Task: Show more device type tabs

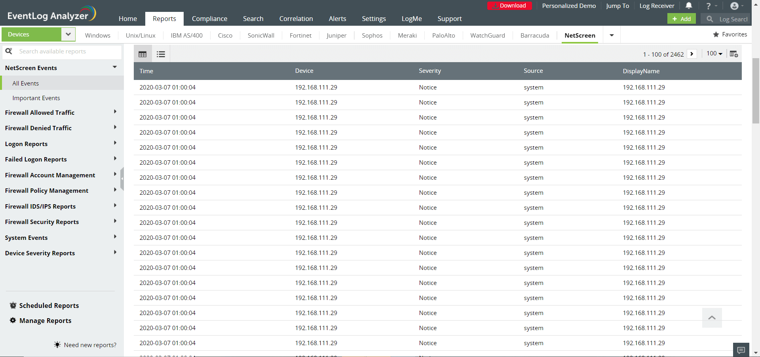Action: (x=612, y=35)
